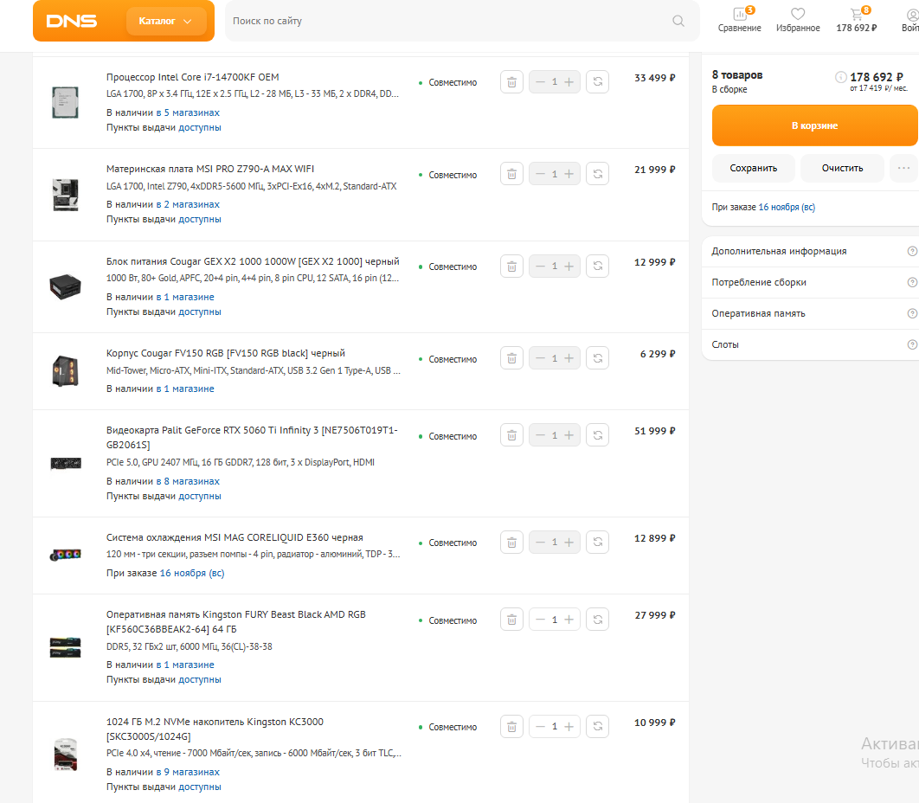Replace the MSI PRO Z790-A motherboard

(x=598, y=174)
